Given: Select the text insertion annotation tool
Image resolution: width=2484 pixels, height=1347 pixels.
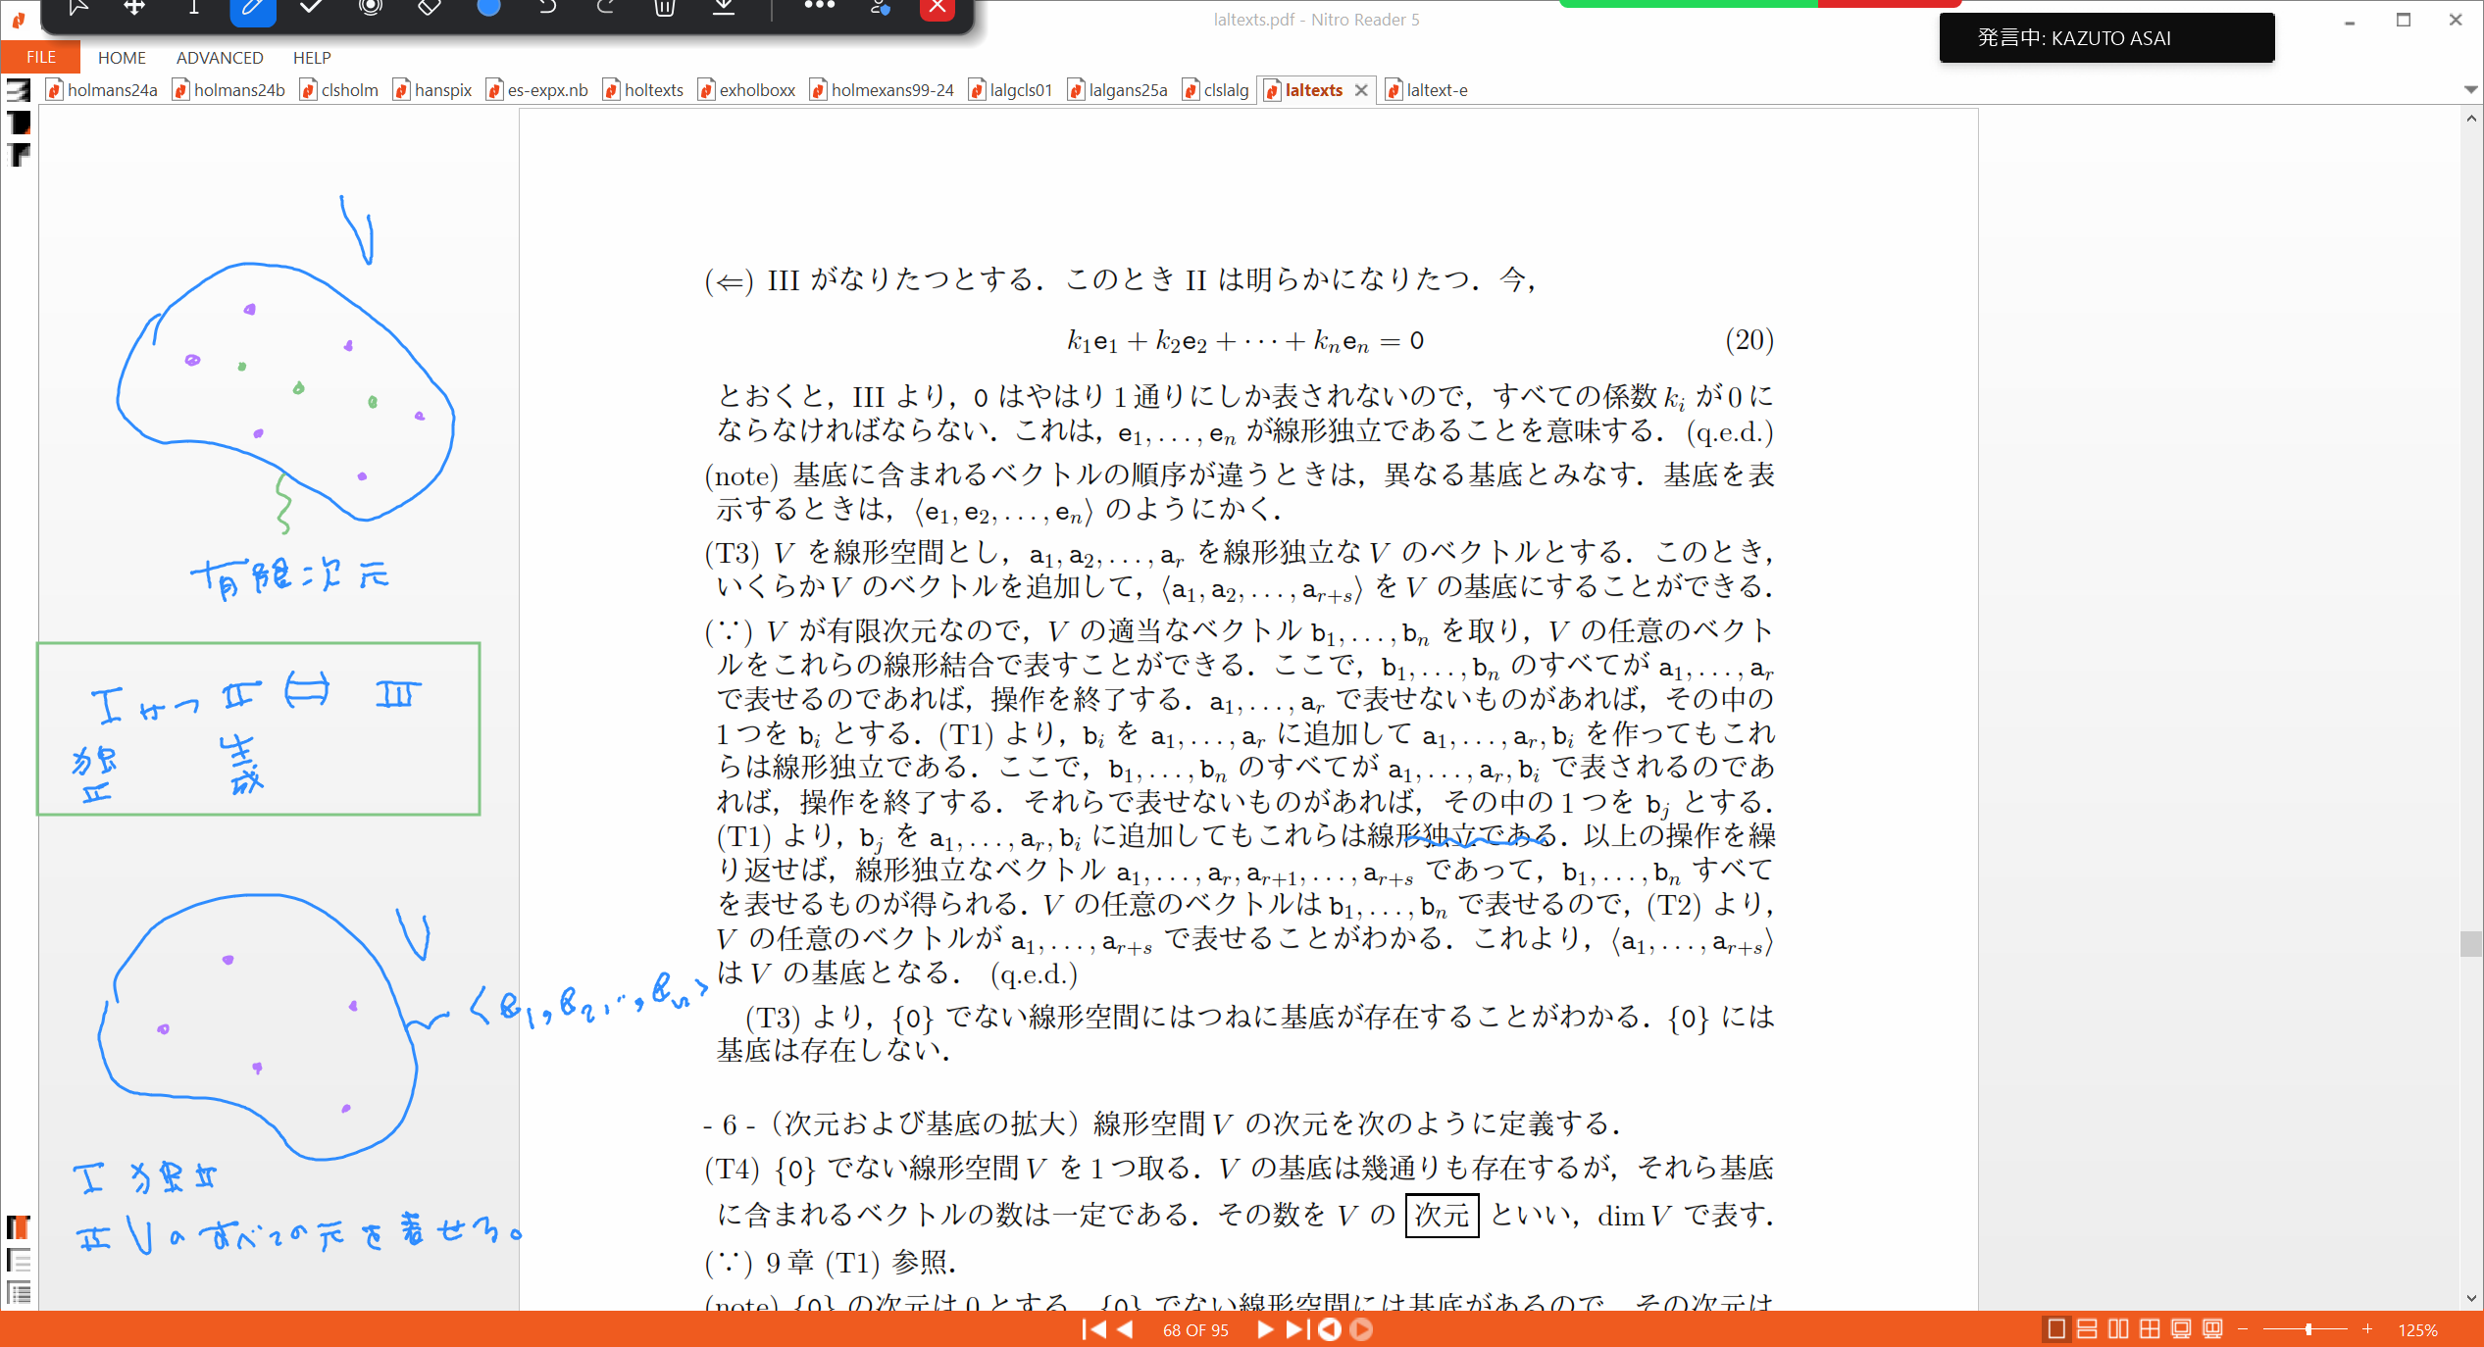Looking at the screenshot, I should (x=194, y=8).
